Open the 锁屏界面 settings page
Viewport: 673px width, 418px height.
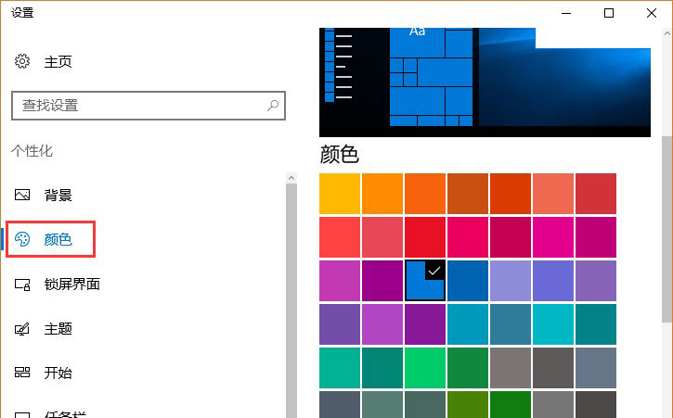(71, 285)
